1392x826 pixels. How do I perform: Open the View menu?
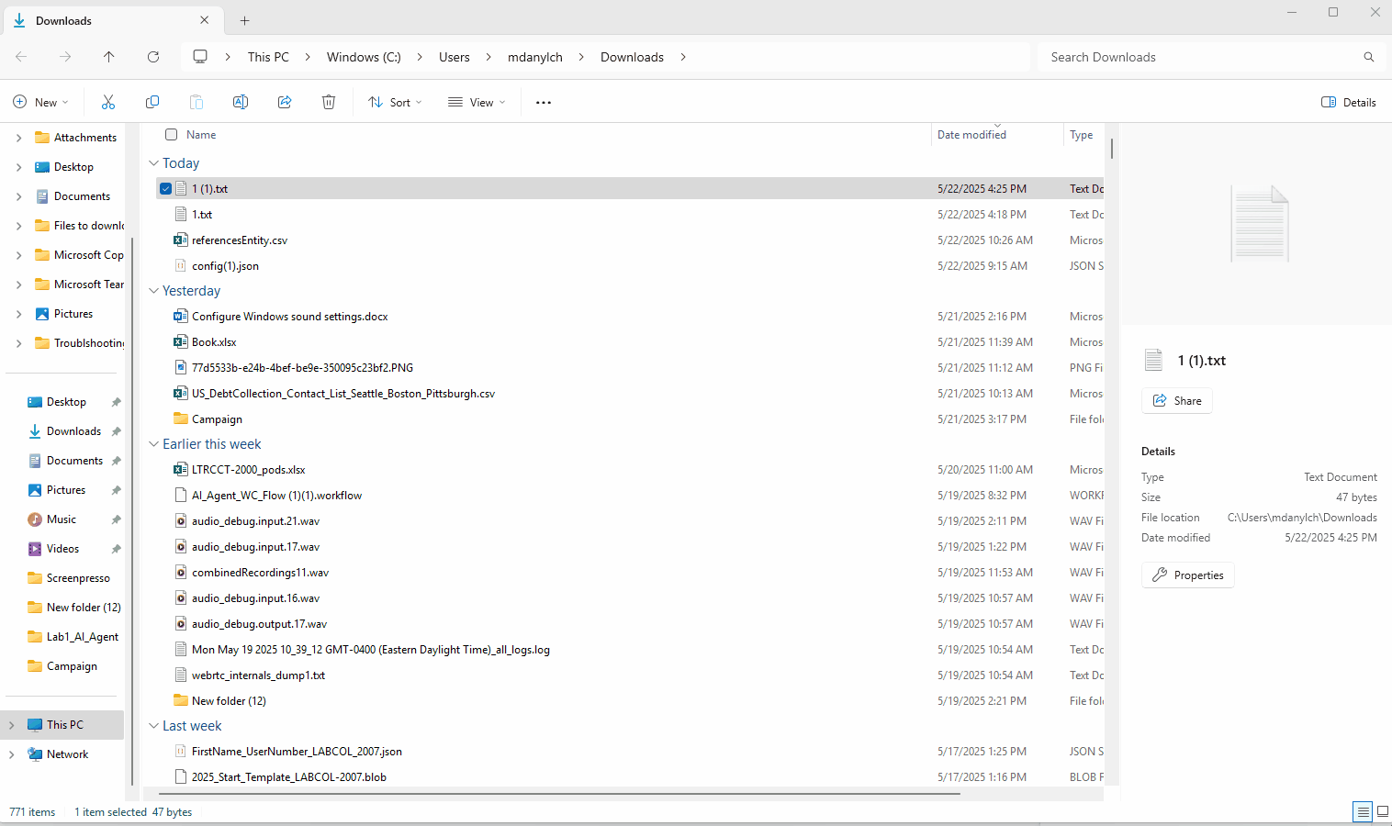pyautogui.click(x=477, y=103)
